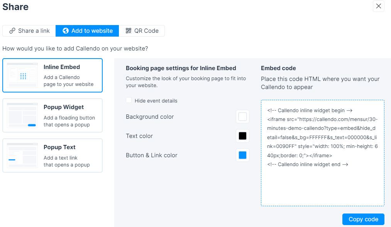Viewport: 391px width, 227px height.
Task: Click the 'Callendo inline widget end' comment line
Action: click(x=308, y=165)
